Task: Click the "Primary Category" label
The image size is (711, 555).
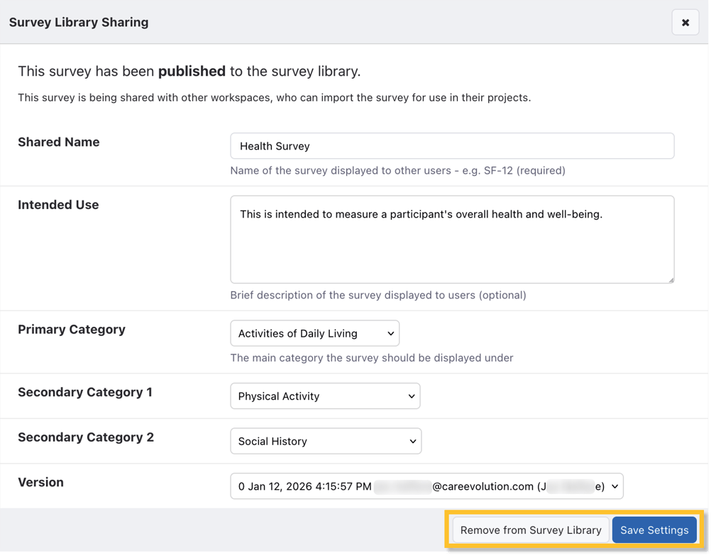Action: coord(72,330)
